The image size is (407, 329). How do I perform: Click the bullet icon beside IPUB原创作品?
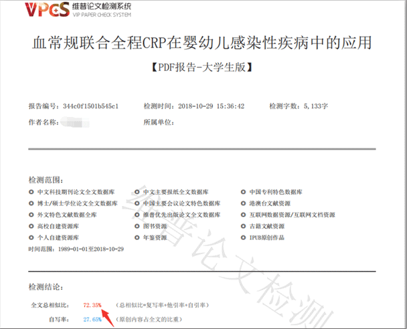coord(244,237)
